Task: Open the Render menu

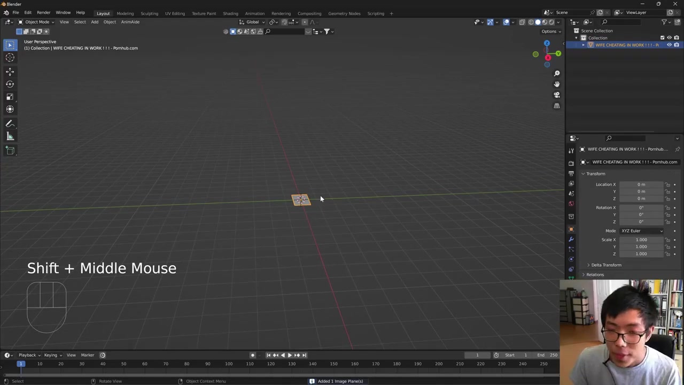Action: click(x=43, y=13)
